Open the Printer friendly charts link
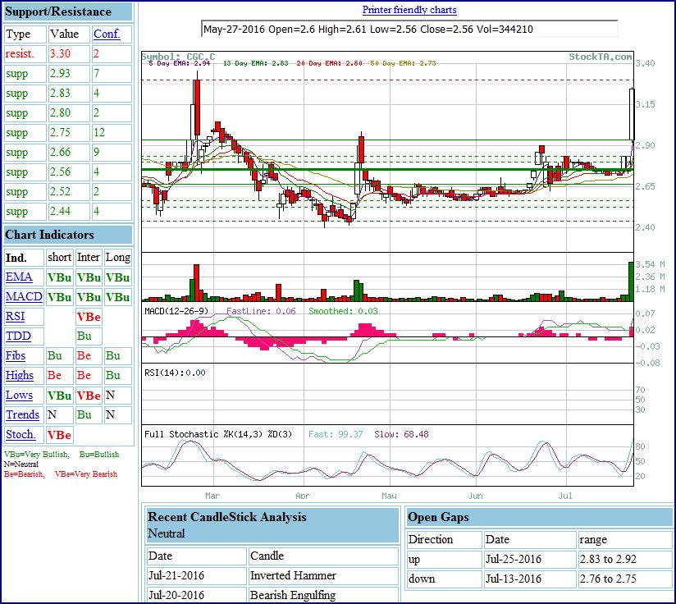This screenshot has width=676, height=604. coord(409,9)
